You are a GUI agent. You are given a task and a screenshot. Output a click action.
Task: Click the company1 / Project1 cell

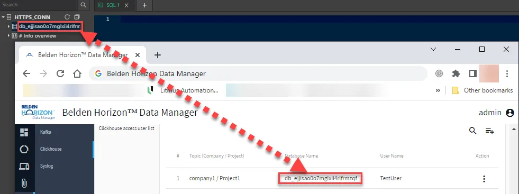pyautogui.click(x=214, y=179)
